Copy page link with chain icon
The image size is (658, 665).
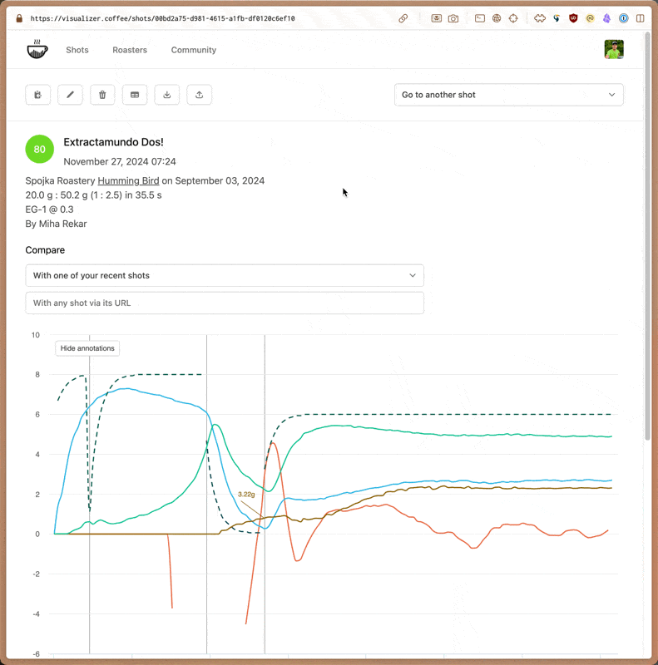[403, 18]
